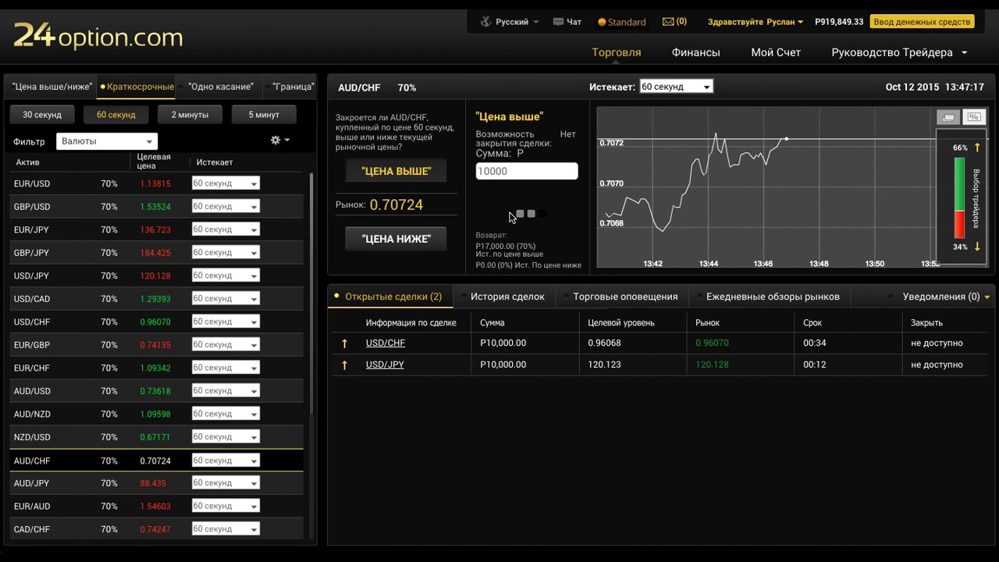Click the yellow down arrow at 34%
This screenshot has height=562, width=999.
(977, 247)
